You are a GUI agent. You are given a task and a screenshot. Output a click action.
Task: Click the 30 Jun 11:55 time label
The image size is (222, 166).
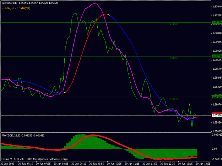point(150,164)
